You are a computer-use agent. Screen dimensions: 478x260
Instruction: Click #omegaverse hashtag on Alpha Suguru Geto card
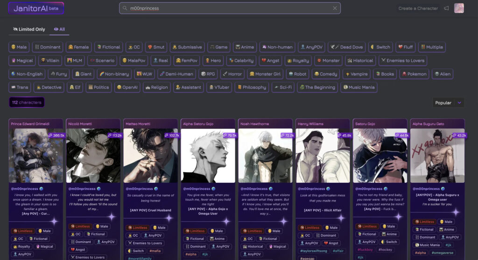(x=443, y=253)
